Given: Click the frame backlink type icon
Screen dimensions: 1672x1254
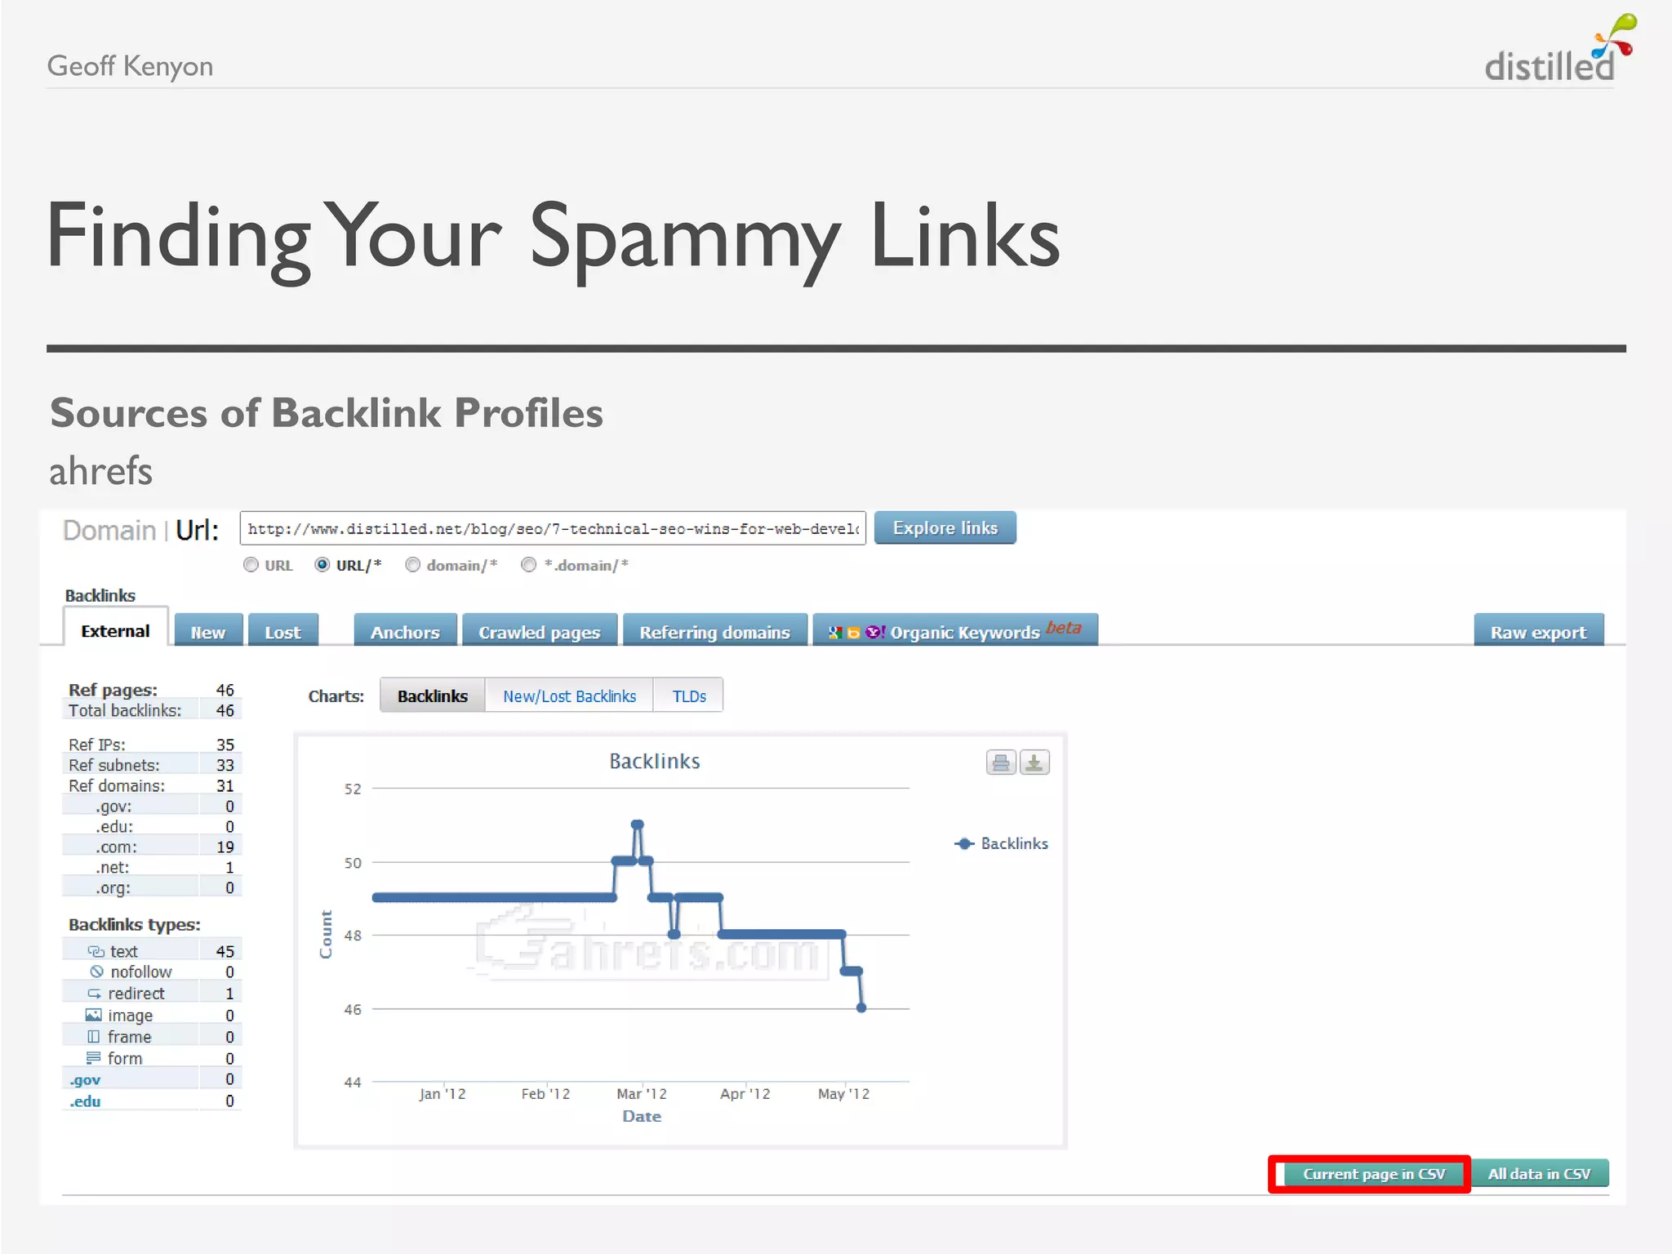Looking at the screenshot, I should coord(94,1037).
